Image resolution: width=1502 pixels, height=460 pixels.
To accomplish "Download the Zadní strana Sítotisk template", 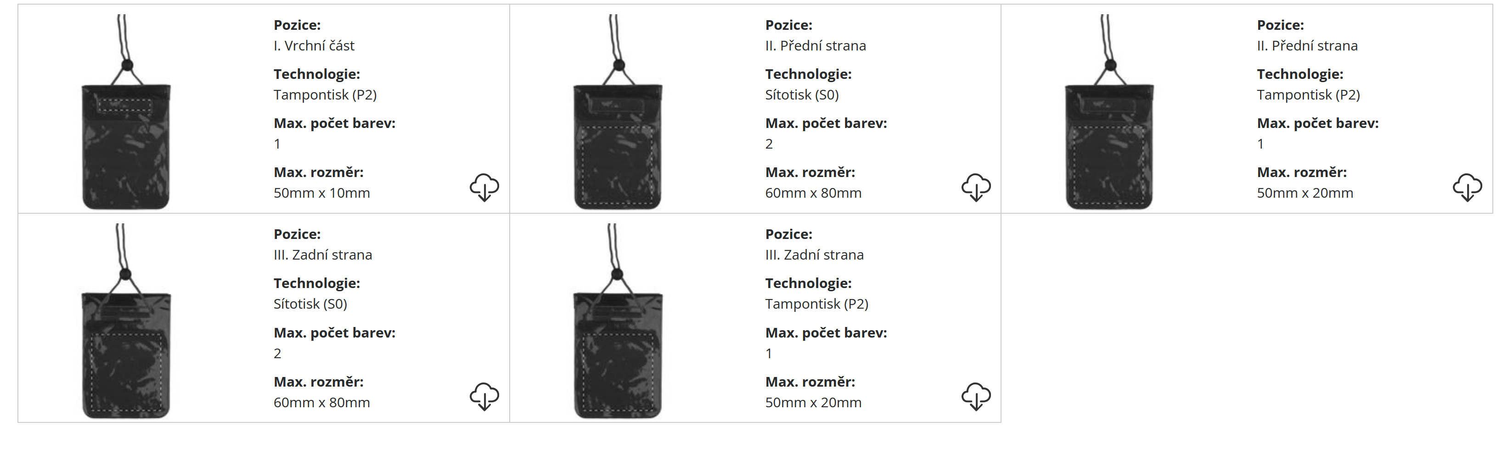I will coord(484,396).
